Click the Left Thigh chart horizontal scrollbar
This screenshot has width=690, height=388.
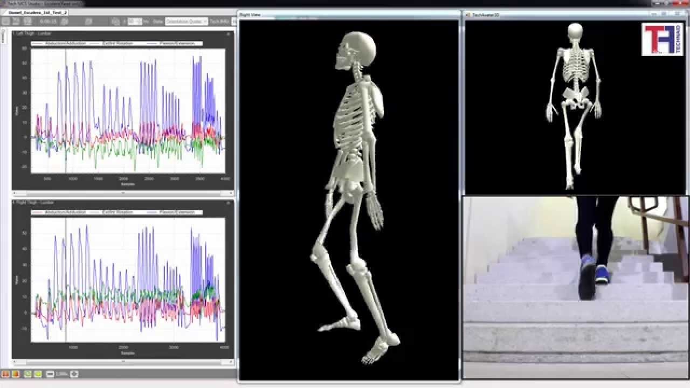123,192
